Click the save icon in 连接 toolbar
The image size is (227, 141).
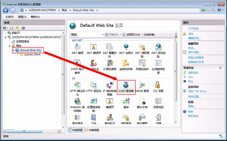pyautogui.click(x=11, y=28)
